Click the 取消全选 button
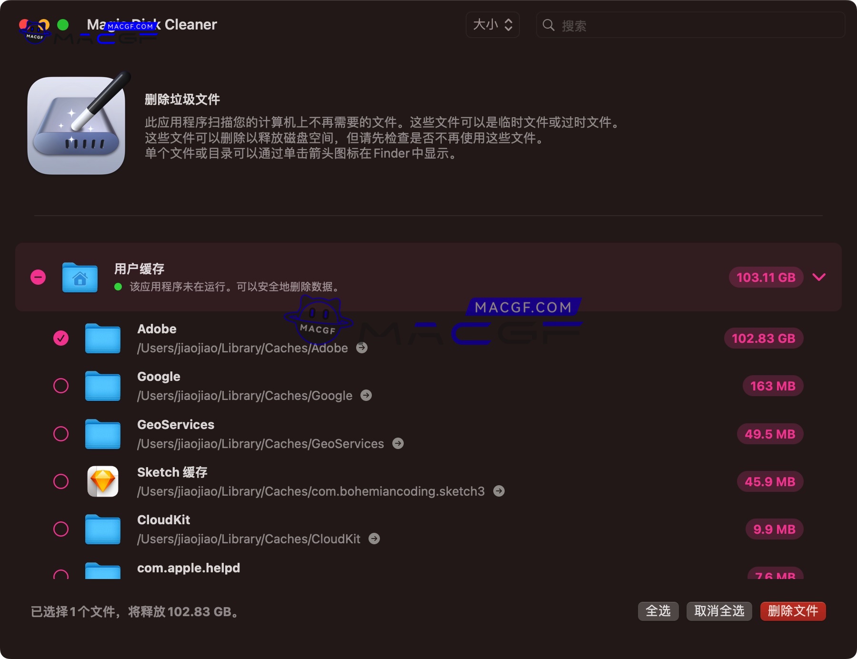 point(719,611)
